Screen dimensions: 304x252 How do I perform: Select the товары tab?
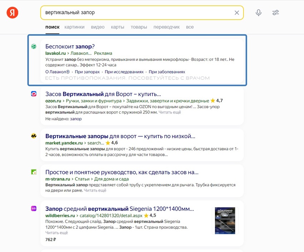[139, 26]
